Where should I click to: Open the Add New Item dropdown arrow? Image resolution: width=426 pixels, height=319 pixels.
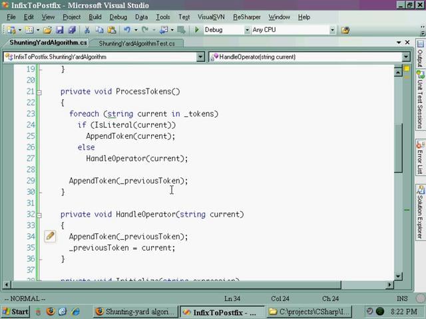[38, 30]
